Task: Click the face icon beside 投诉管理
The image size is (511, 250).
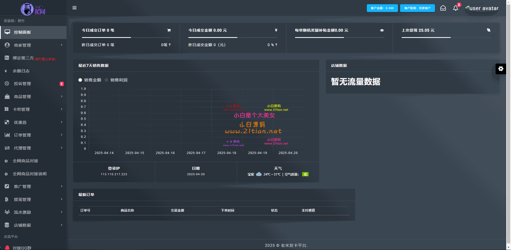Action: point(7,84)
